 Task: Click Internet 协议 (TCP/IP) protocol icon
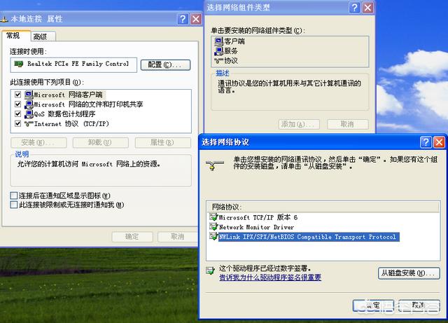point(29,123)
